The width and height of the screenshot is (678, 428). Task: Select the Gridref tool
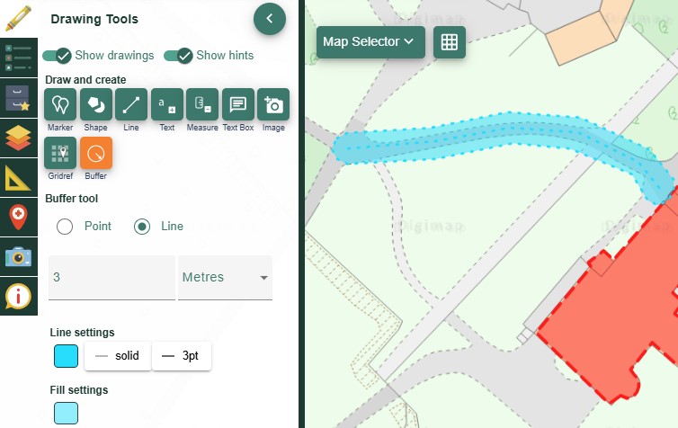(x=60, y=154)
